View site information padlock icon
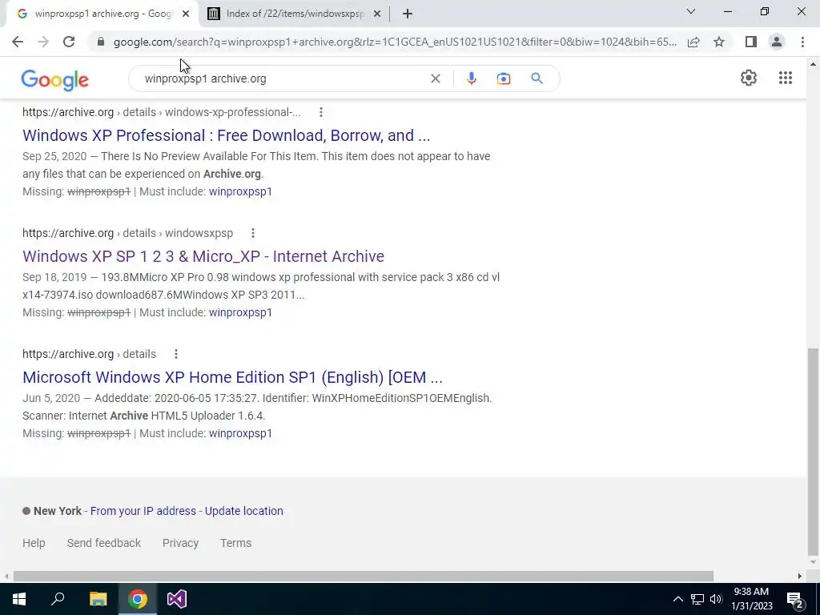820x615 pixels. tap(101, 42)
